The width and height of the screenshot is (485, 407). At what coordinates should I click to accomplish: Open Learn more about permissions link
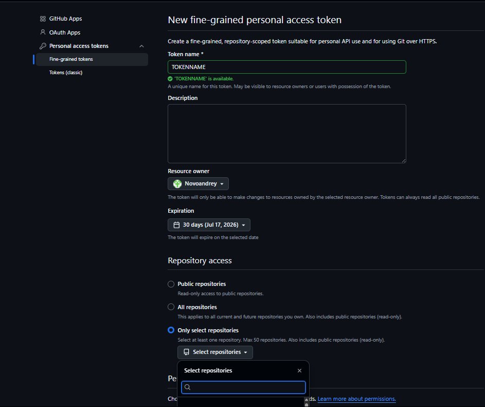coord(356,399)
